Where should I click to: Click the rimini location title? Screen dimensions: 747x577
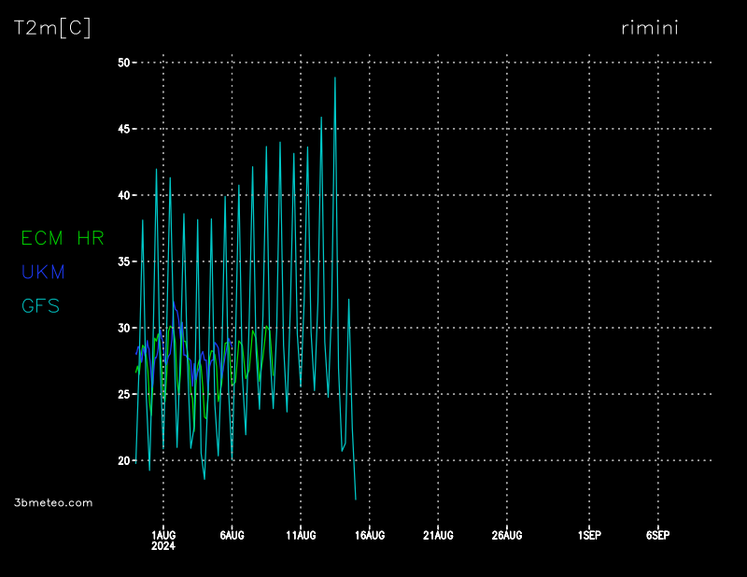(x=650, y=28)
